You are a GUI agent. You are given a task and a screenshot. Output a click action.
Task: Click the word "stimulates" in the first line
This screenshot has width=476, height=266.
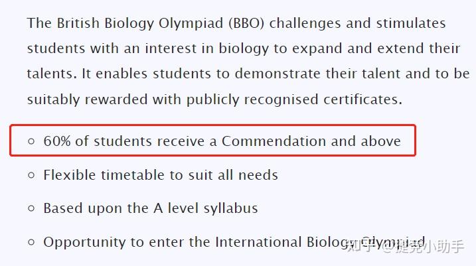[x=411, y=23]
